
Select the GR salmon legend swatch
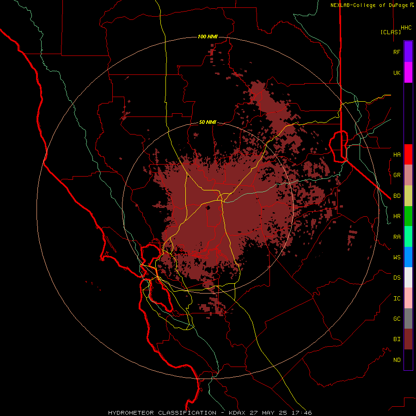point(408,175)
